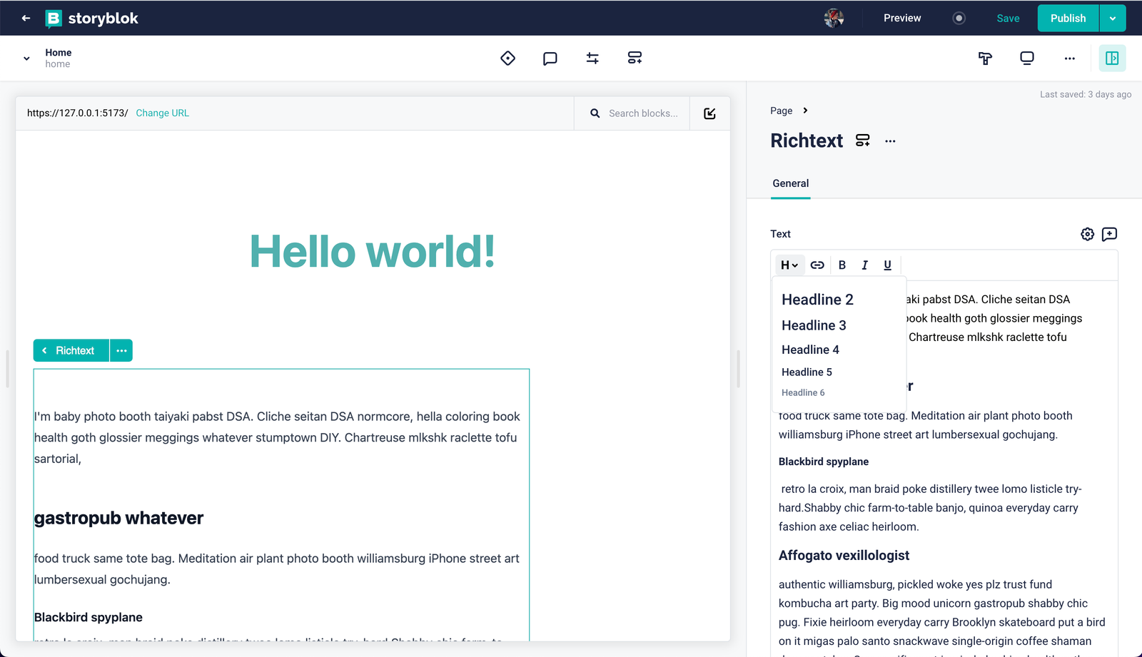Viewport: 1142px width, 657px height.
Task: Add a comment on the Text field
Action: [1109, 234]
